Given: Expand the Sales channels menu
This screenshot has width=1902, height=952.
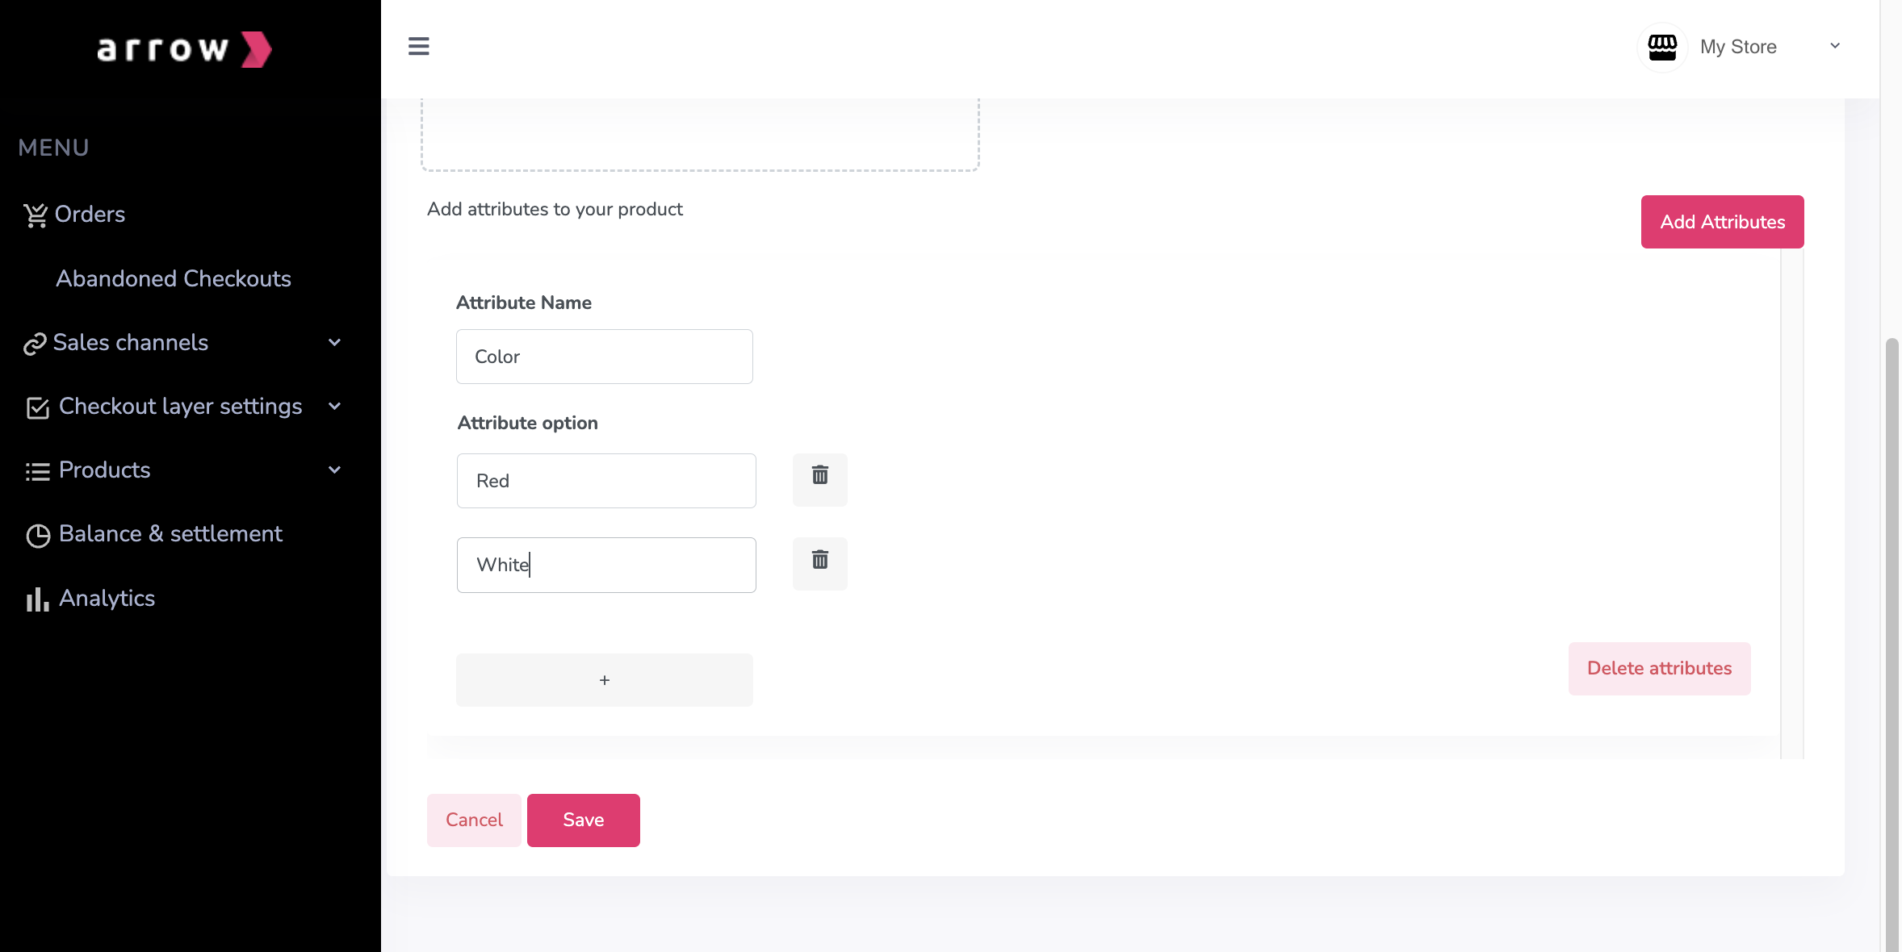Looking at the screenshot, I should [334, 343].
